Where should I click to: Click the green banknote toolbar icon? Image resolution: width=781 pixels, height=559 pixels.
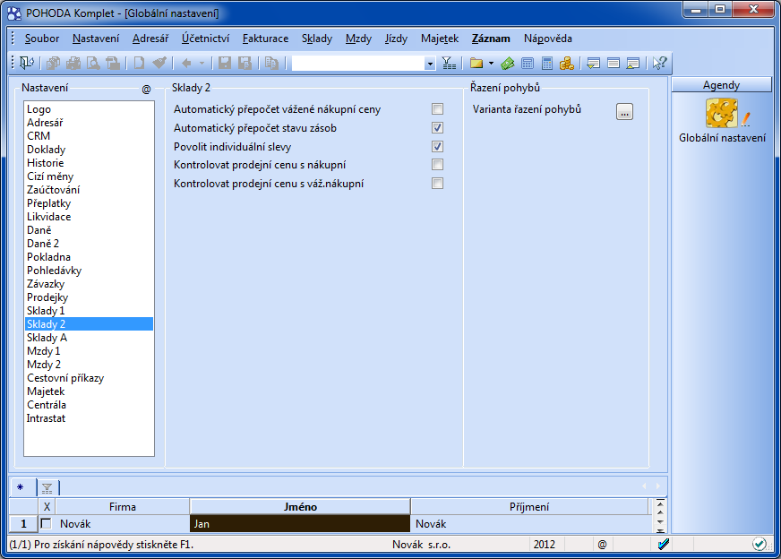[508, 63]
